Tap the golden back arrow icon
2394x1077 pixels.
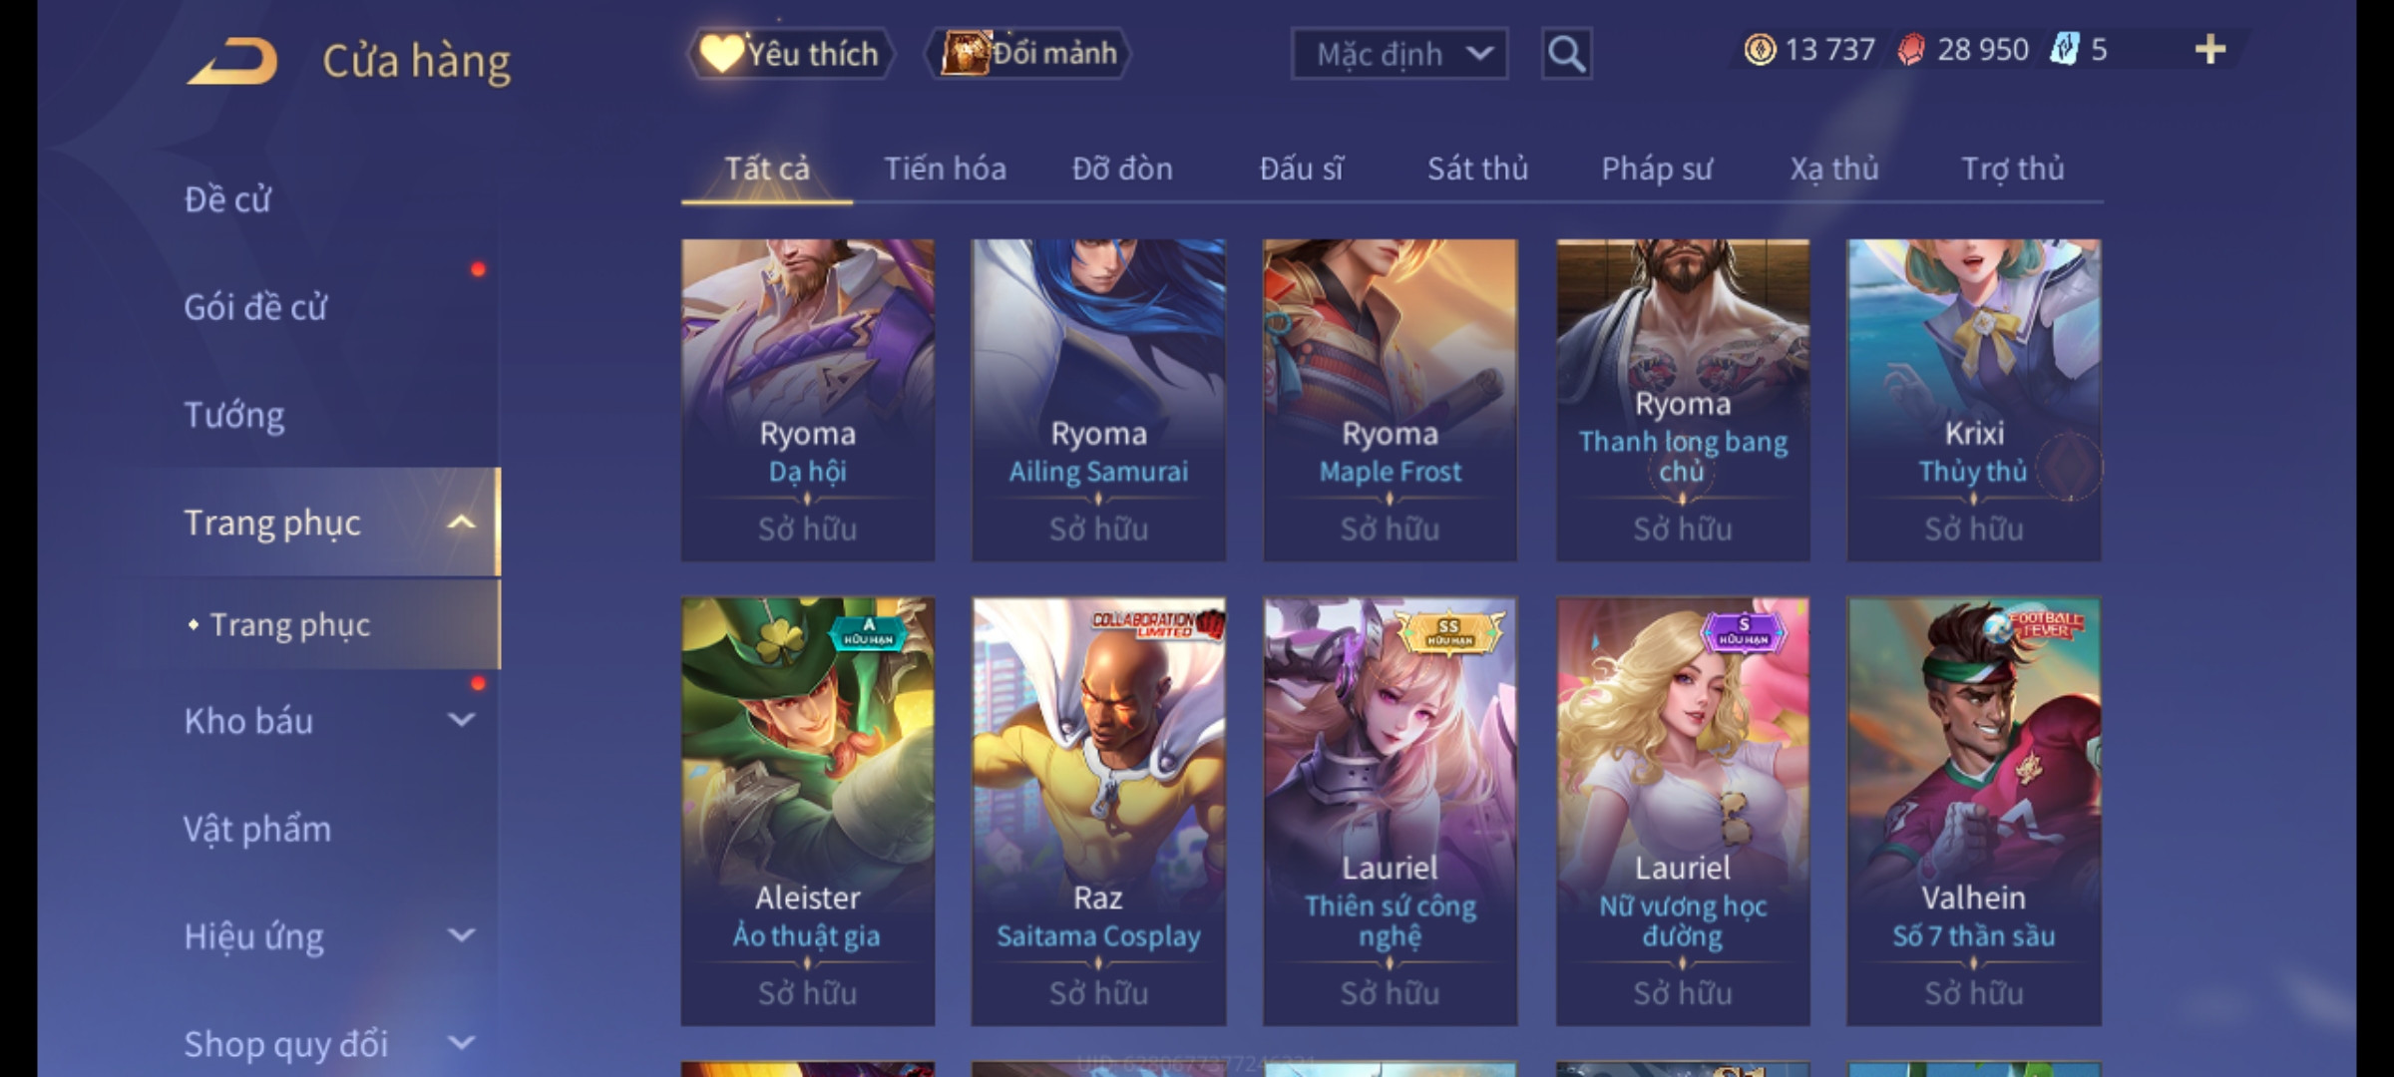(231, 61)
